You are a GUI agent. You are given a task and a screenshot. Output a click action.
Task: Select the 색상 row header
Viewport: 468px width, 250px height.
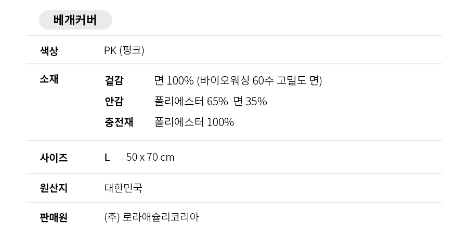(x=49, y=51)
